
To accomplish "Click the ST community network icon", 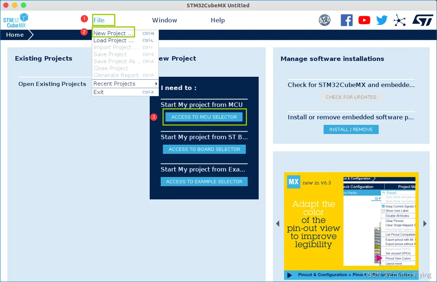I will point(399,20).
